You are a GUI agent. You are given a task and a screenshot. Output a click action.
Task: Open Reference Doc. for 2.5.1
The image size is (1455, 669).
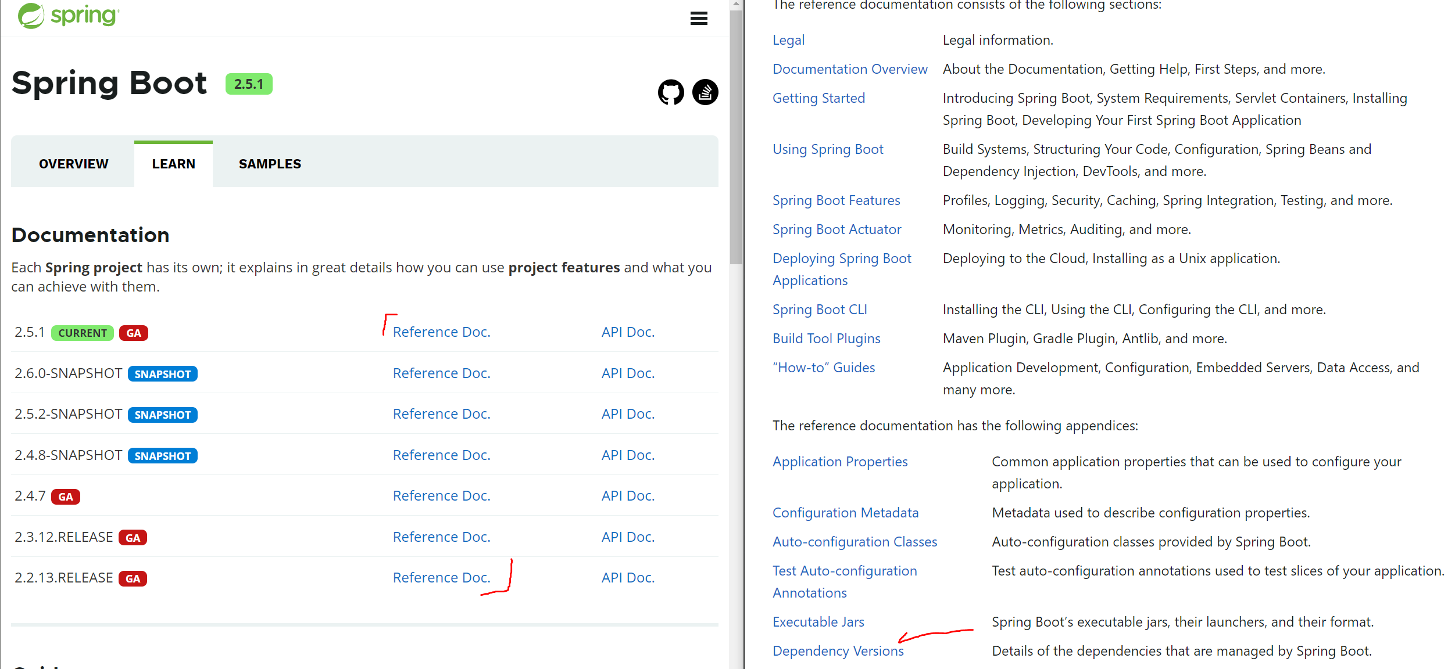tap(441, 332)
